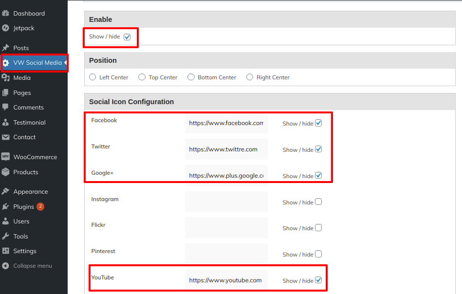
Task: Select the Left Center position radio
Action: click(x=93, y=77)
